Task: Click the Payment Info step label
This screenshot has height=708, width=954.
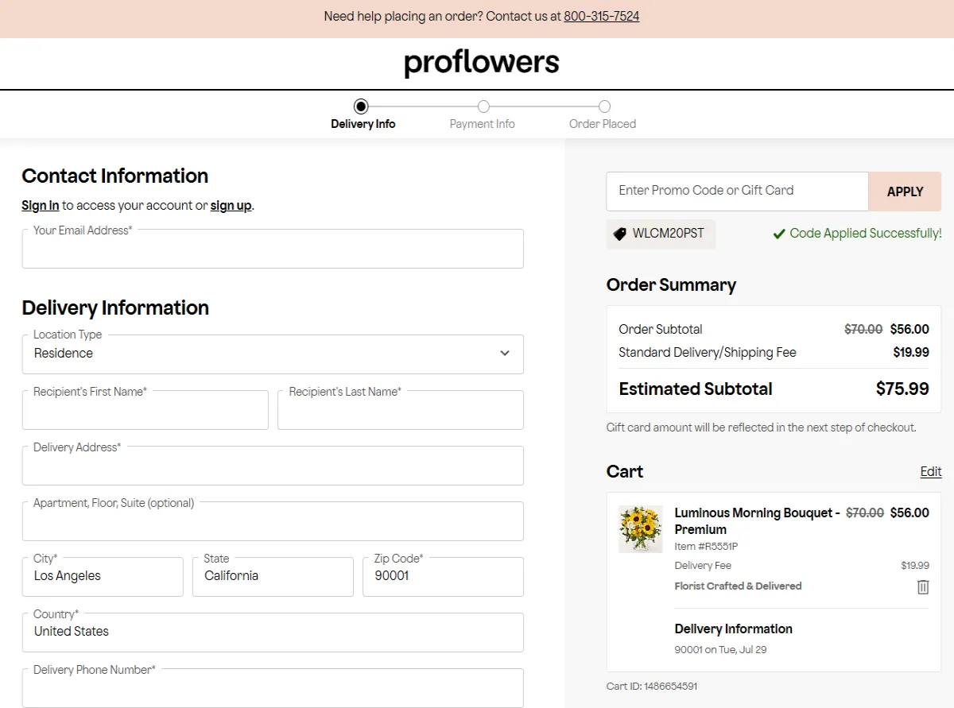Action: point(482,124)
